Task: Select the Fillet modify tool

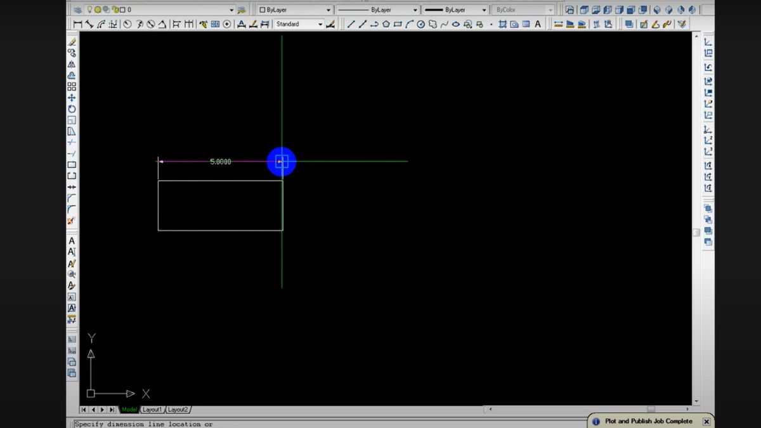Action: pyautogui.click(x=72, y=209)
